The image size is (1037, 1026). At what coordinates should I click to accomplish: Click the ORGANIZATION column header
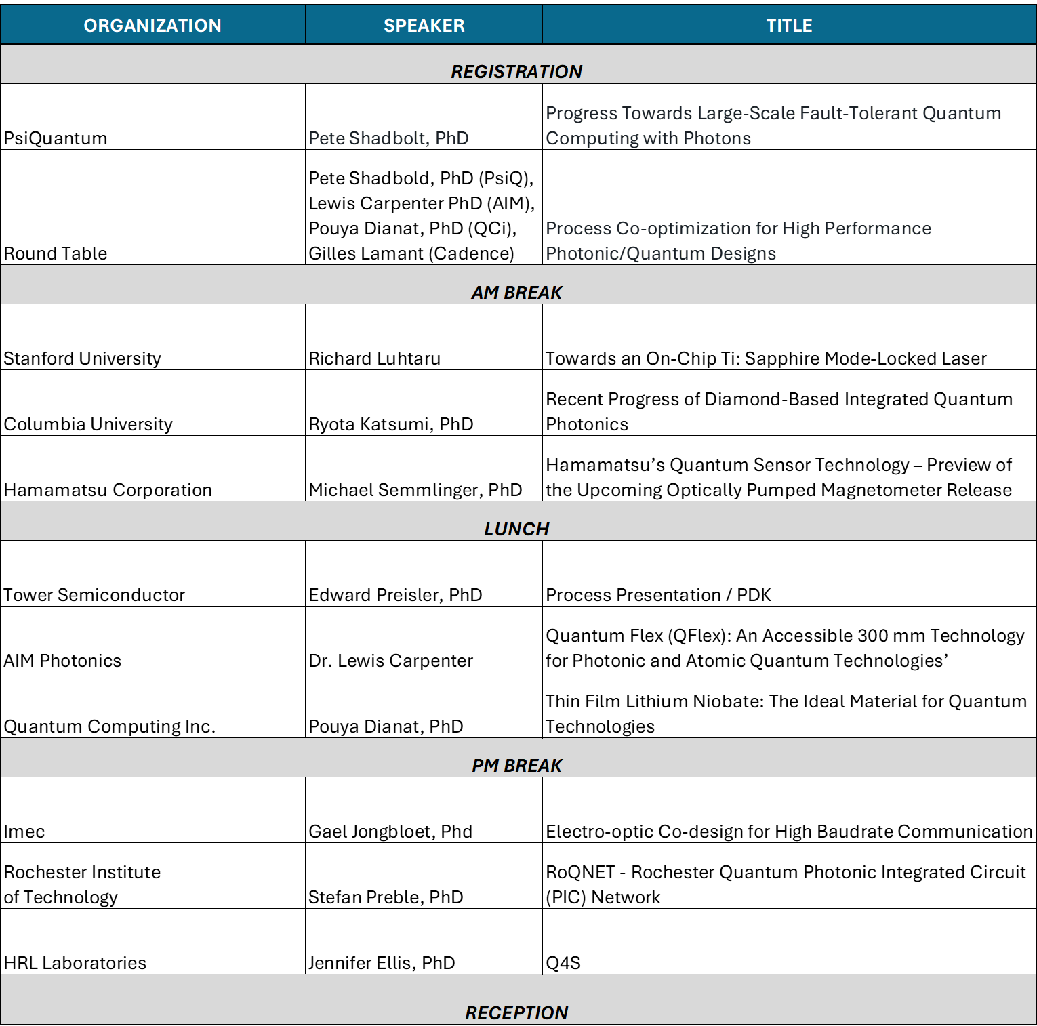152,25
